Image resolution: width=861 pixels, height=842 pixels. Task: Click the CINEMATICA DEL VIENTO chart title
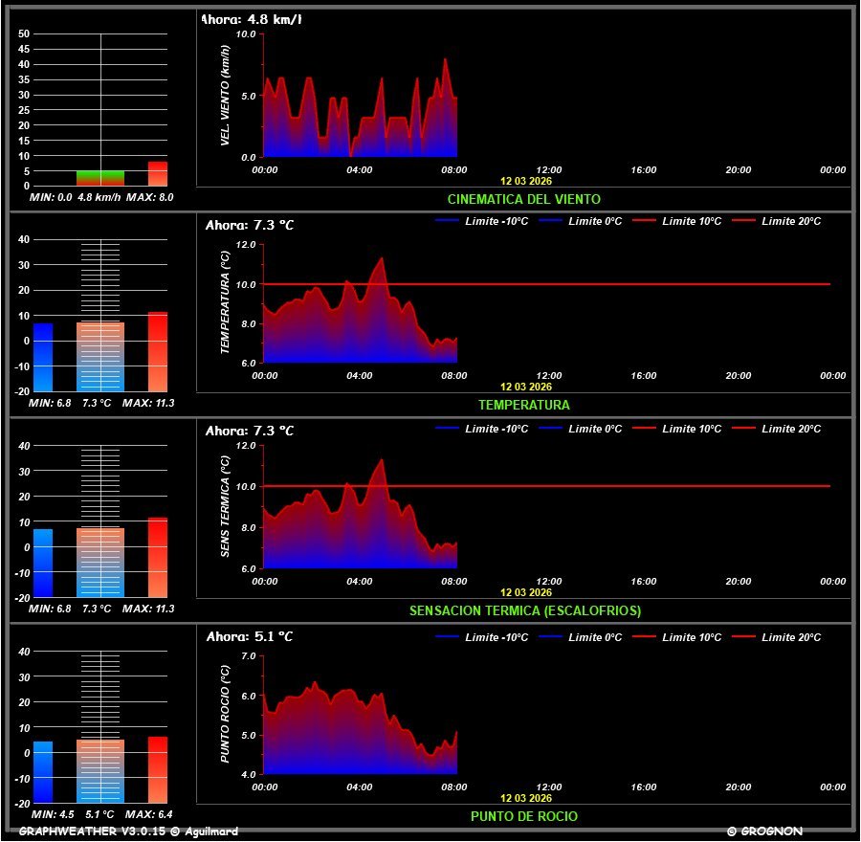(x=524, y=199)
